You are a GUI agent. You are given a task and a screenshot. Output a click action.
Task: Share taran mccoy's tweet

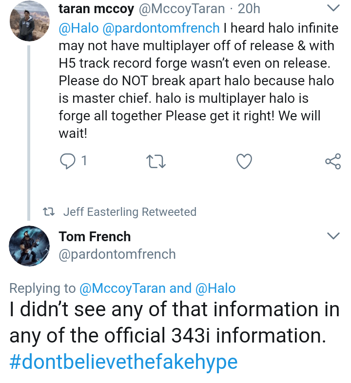pos(332,161)
